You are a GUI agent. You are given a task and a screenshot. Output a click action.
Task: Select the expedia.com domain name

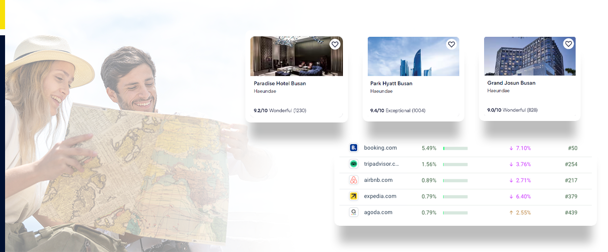pos(380,197)
